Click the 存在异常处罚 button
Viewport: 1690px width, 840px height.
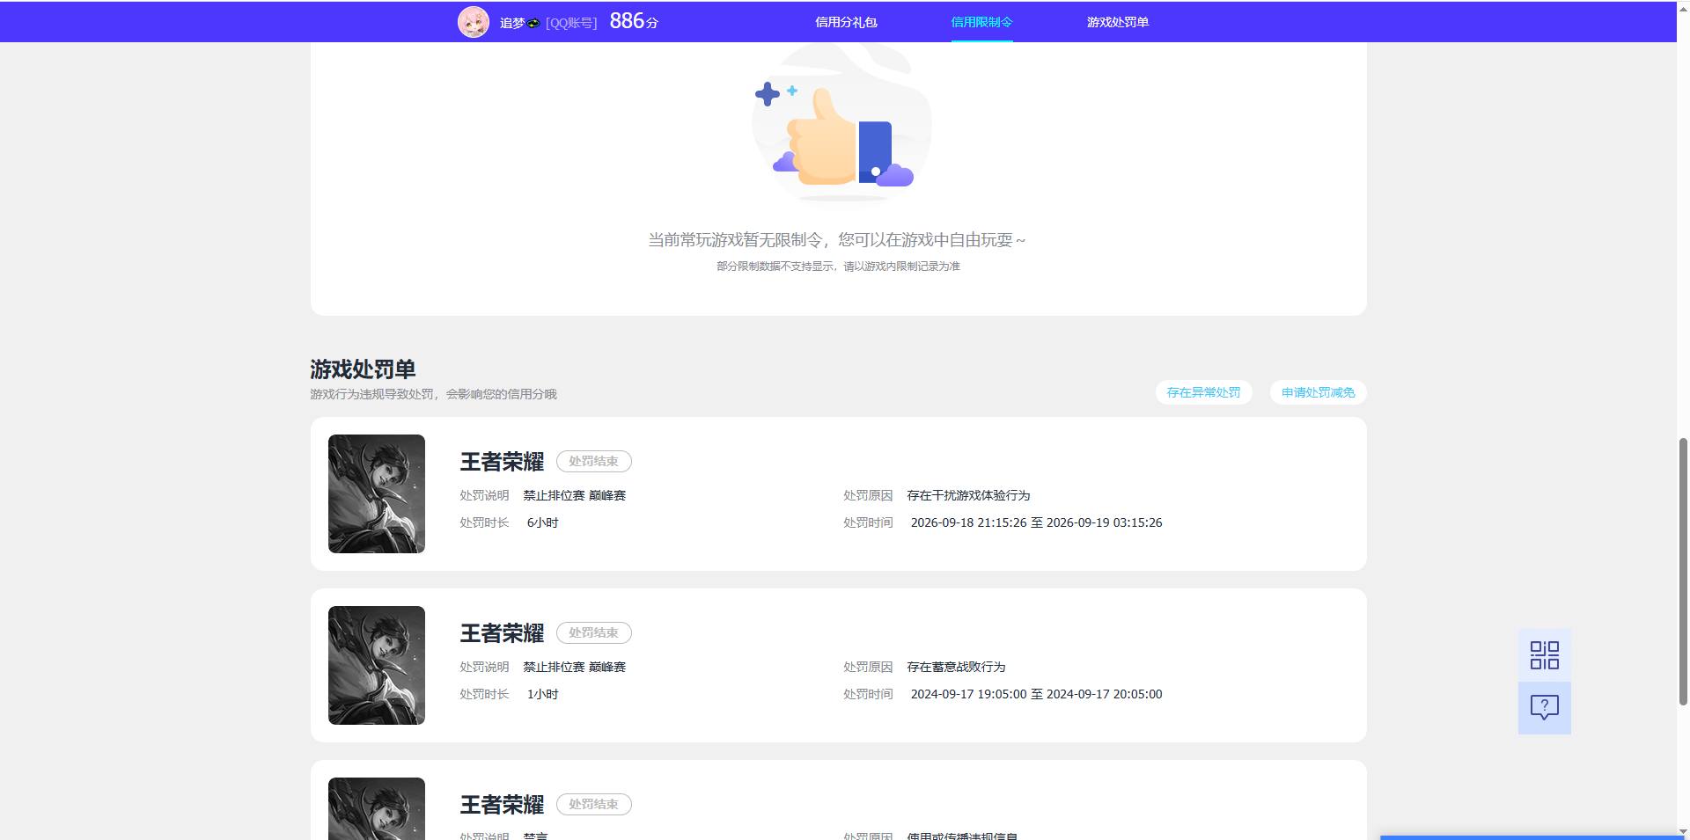click(x=1203, y=392)
